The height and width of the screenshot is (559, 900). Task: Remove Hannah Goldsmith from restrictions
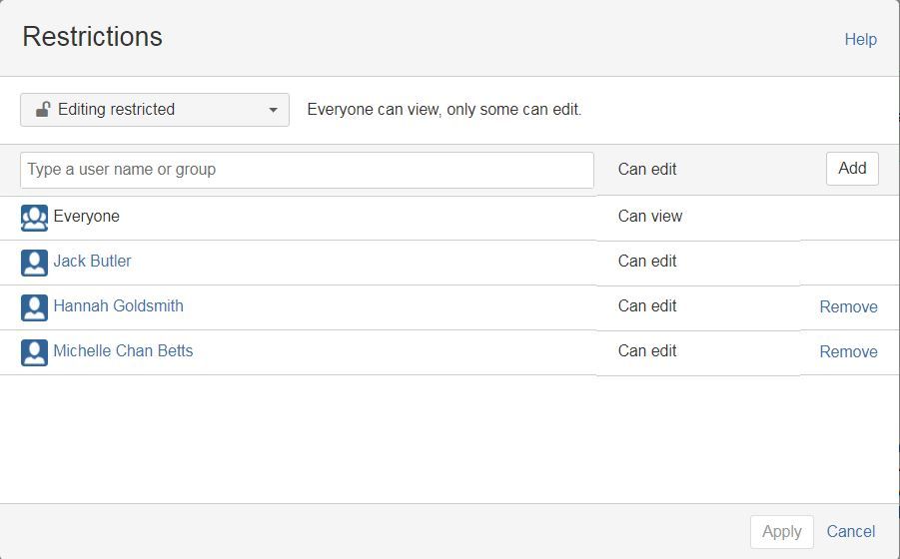pos(848,307)
